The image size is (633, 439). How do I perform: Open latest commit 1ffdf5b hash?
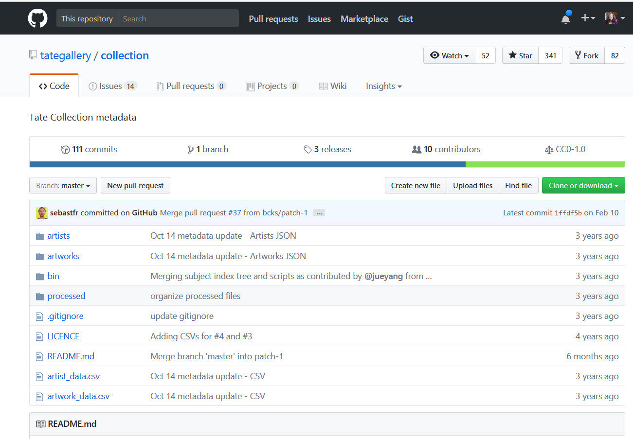click(568, 213)
